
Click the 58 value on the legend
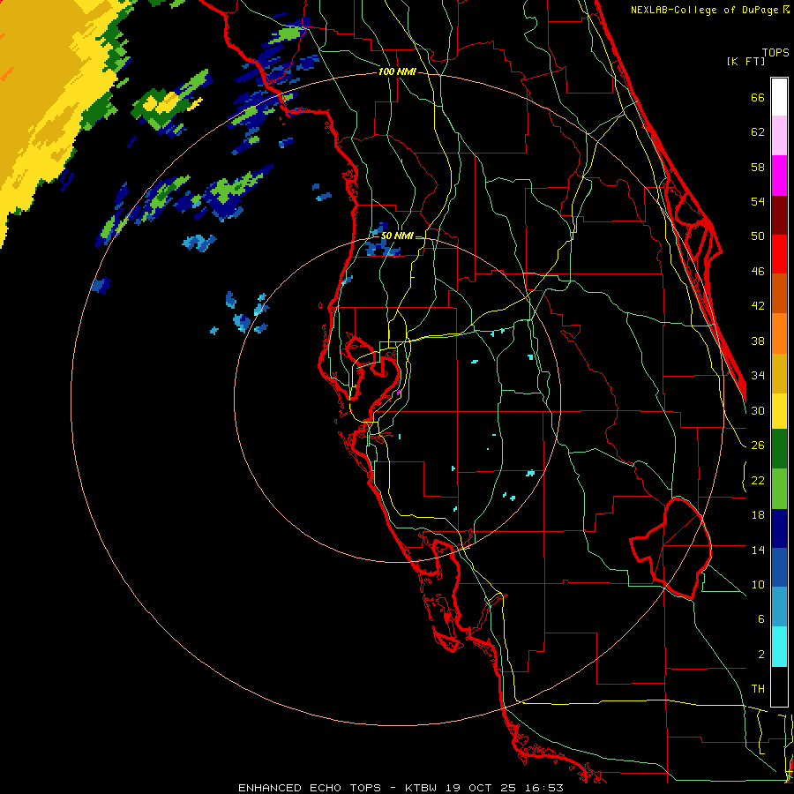coord(758,167)
